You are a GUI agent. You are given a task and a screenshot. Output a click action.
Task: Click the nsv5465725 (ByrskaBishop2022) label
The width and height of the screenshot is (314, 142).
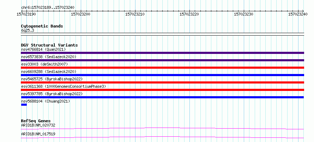click(x=52, y=79)
